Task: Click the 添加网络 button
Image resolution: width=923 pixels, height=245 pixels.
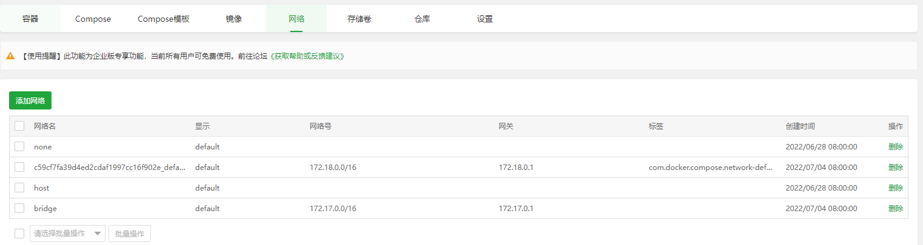Action: (30, 100)
